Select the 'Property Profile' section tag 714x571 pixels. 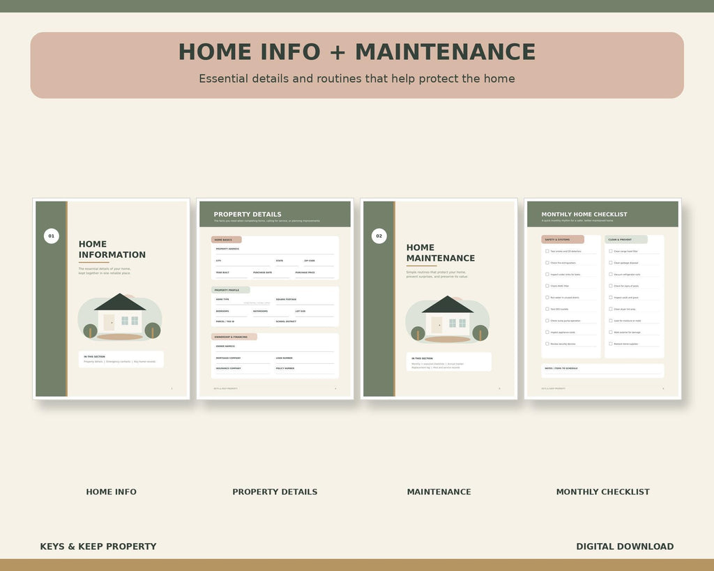coord(230,290)
